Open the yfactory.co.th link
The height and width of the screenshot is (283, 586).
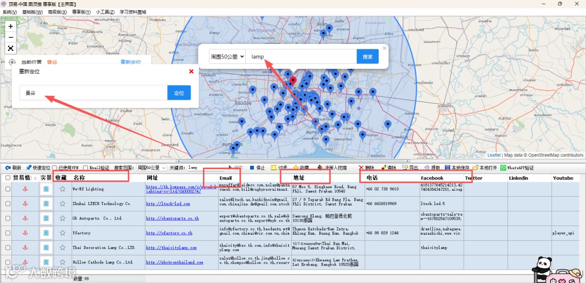point(169,233)
